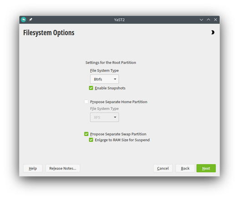Open the Help button
Image resolution: width=239 pixels, height=199 pixels.
coord(33,168)
